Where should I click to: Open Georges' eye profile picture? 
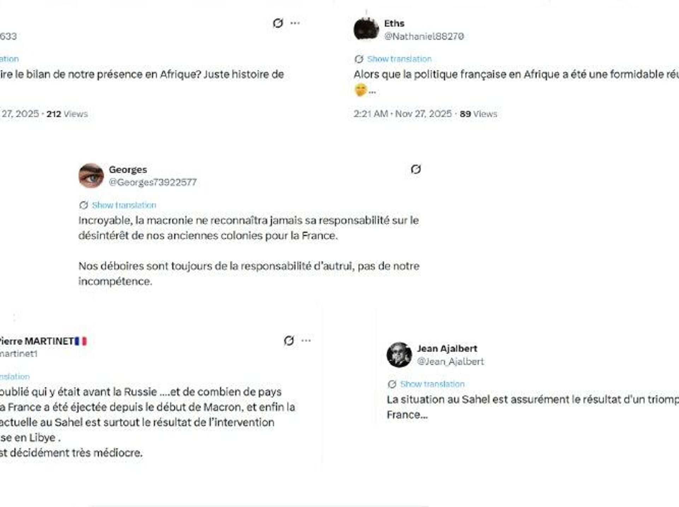91,175
